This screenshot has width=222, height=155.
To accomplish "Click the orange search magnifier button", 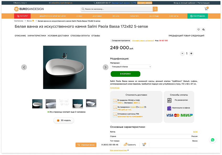I will point(155,9).
